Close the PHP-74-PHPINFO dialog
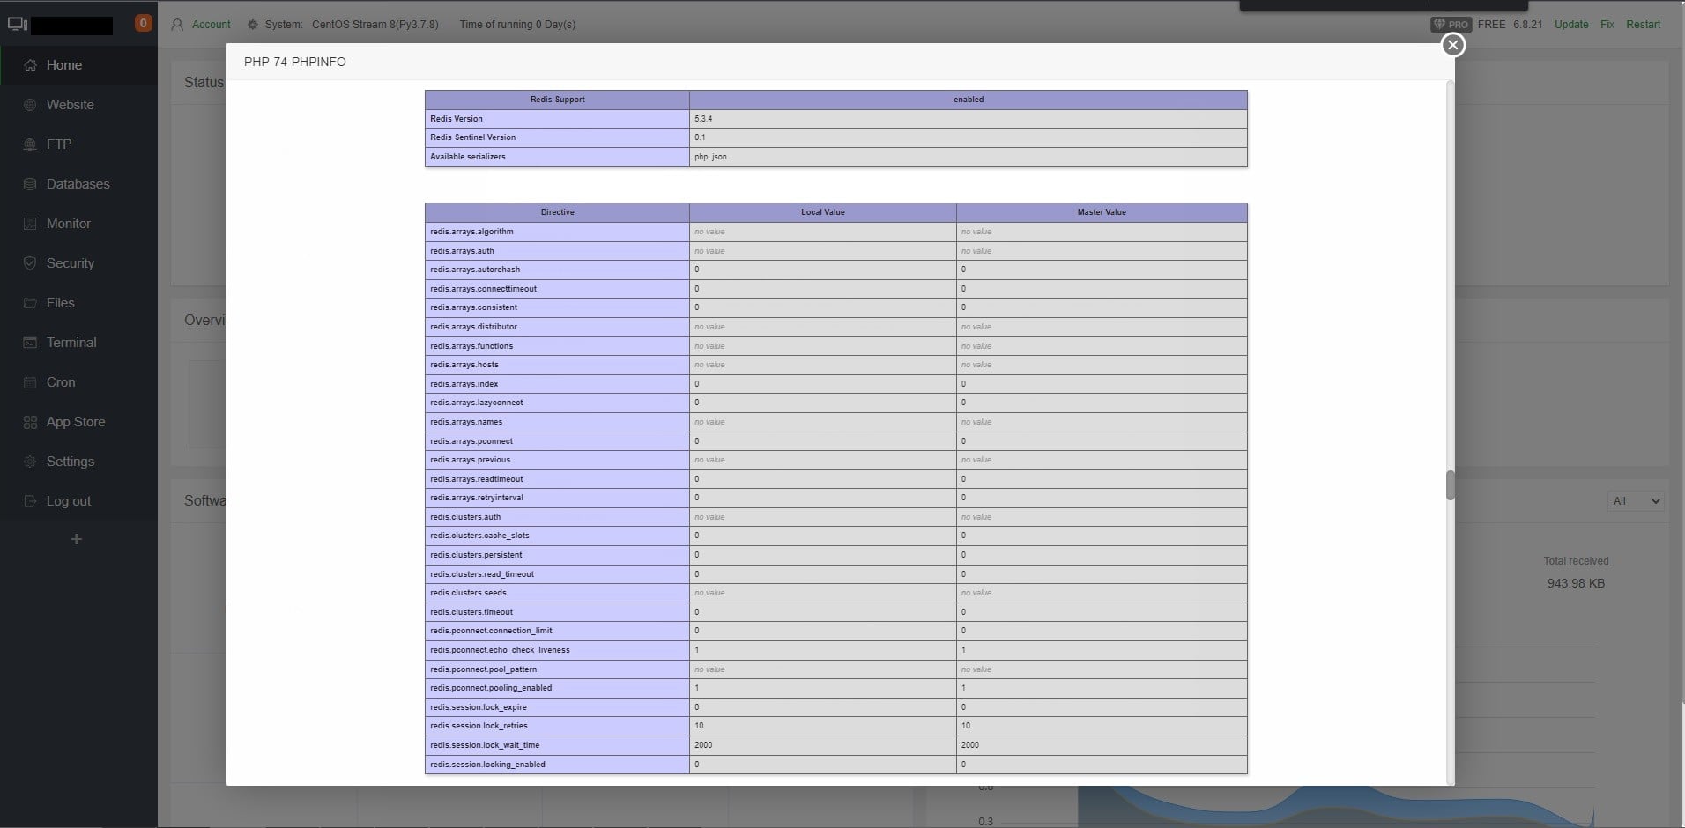1685x828 pixels. [1453, 45]
